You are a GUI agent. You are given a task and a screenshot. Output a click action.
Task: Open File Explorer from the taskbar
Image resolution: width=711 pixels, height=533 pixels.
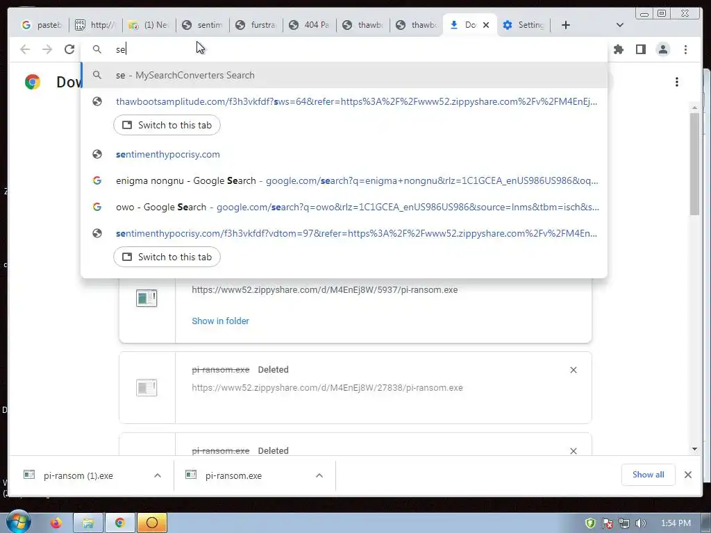tap(88, 523)
